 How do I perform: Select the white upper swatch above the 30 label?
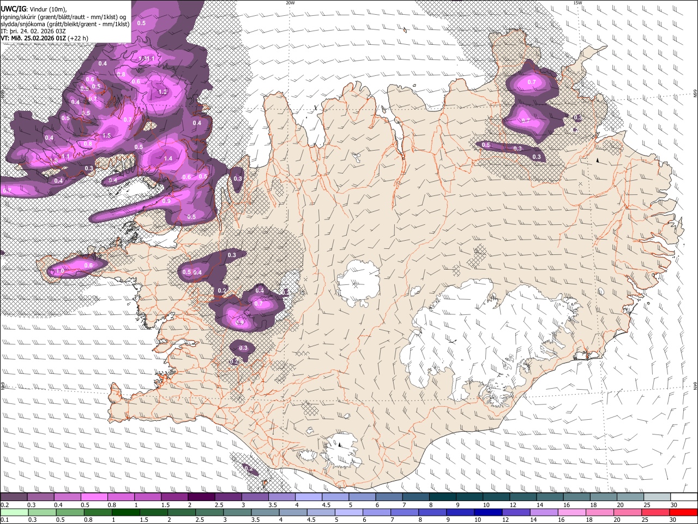[x=684, y=497]
